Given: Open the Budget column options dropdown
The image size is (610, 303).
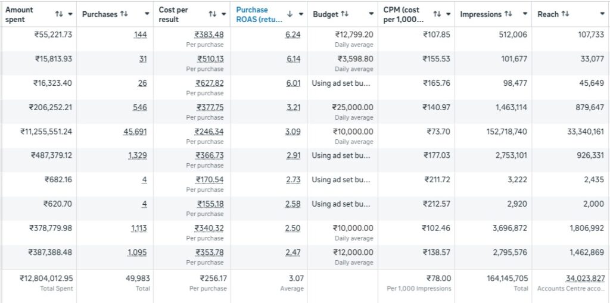Looking at the screenshot, I should pos(372,14).
